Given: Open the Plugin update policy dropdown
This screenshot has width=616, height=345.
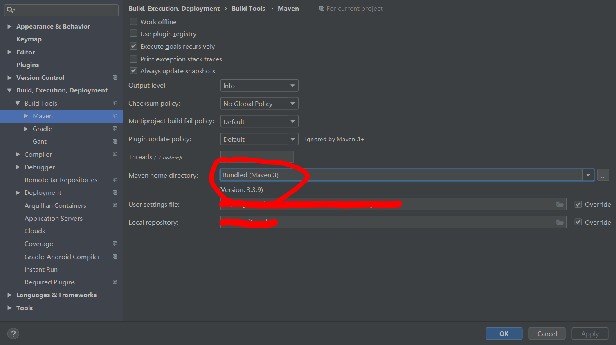Looking at the screenshot, I should tap(259, 139).
